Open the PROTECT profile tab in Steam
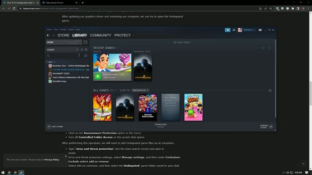 [122, 35]
